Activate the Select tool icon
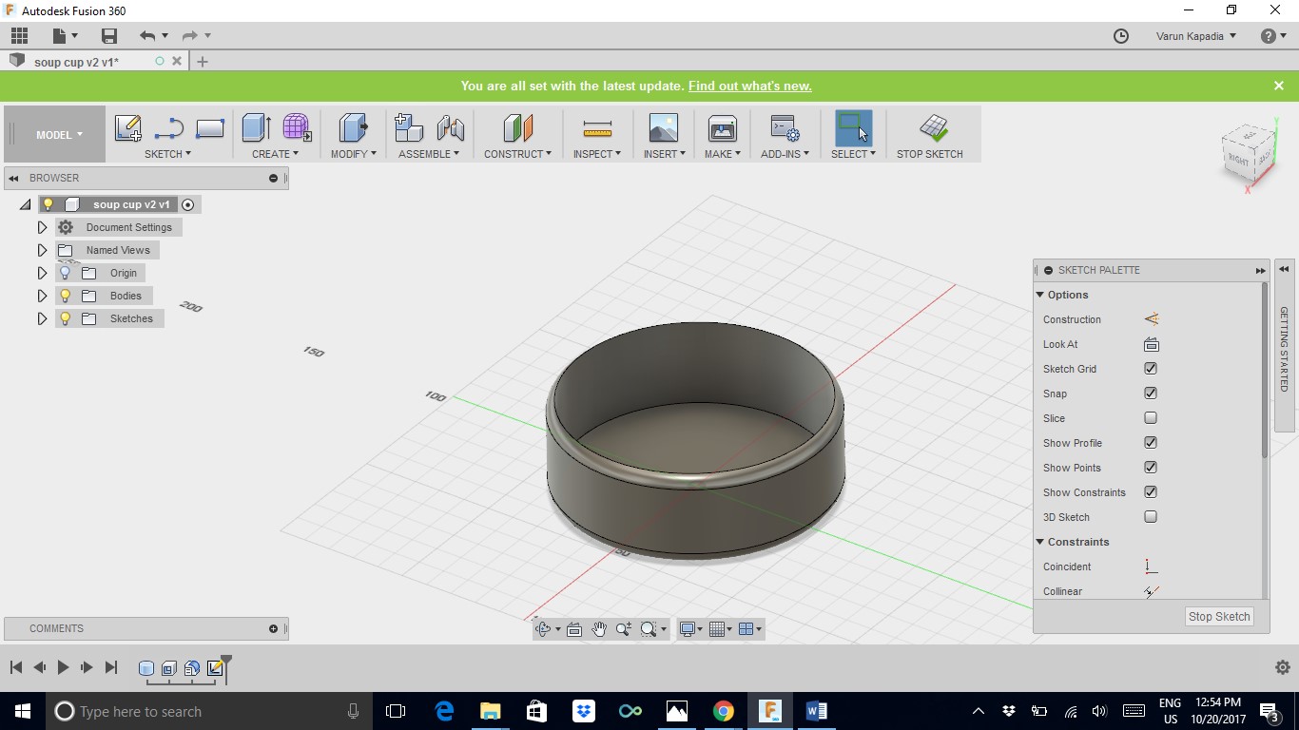Viewport: 1299px width, 730px height. pos(853,127)
